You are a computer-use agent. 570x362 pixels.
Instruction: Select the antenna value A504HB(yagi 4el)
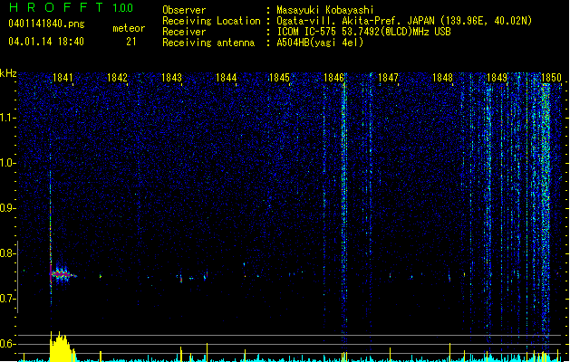point(320,43)
